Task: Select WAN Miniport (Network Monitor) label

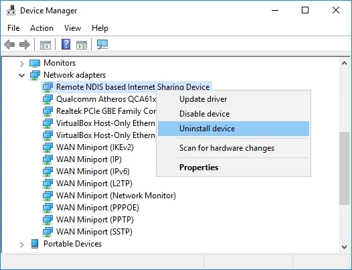Action: pyautogui.click(x=116, y=196)
